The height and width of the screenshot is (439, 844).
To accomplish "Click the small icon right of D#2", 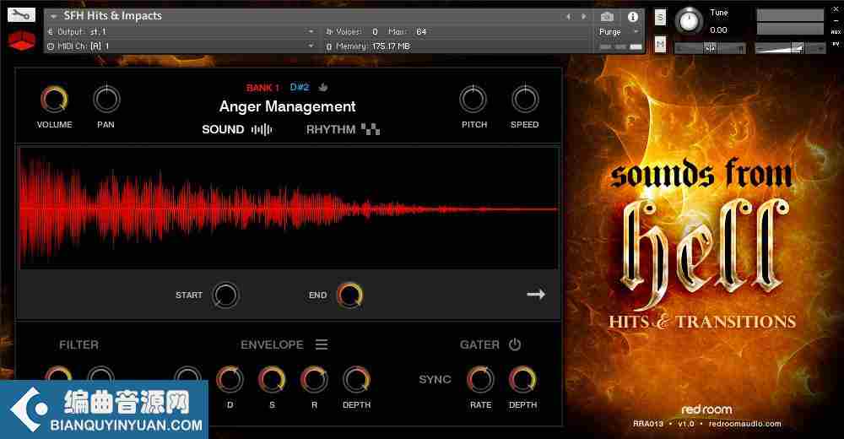I will click(x=323, y=87).
